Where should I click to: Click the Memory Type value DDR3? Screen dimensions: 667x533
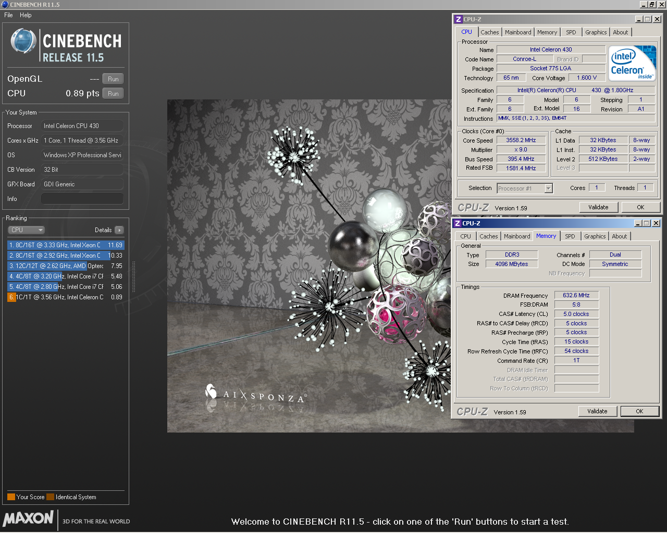pos(512,255)
